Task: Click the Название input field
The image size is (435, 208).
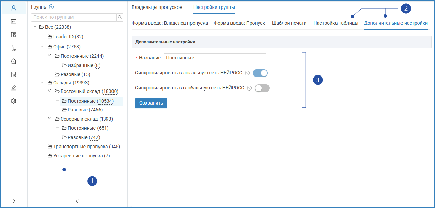Action: 215,58
